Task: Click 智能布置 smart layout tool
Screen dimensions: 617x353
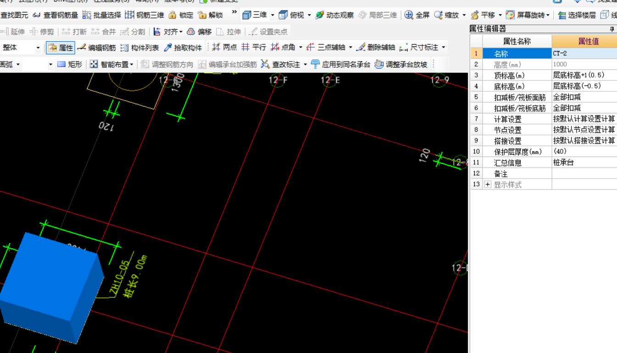Action: coord(109,64)
